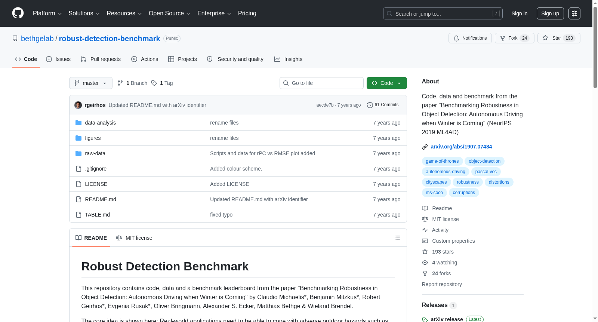Click the .gitignore file icon

tap(78, 169)
